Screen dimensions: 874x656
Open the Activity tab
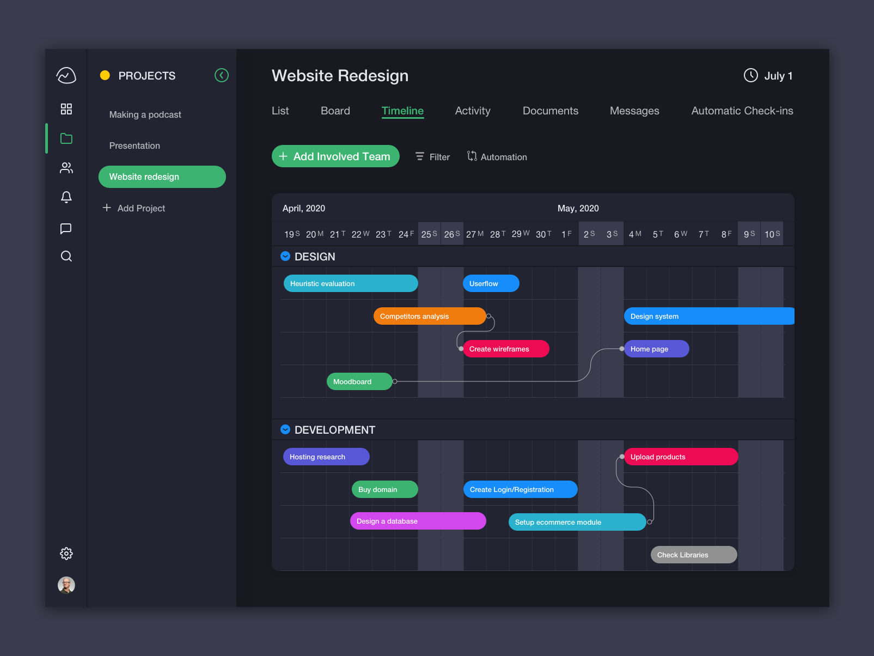click(473, 111)
